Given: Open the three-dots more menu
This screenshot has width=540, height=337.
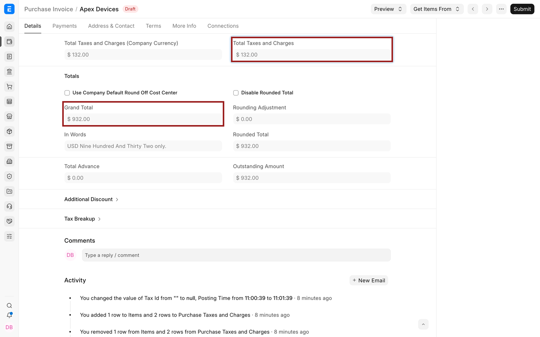Looking at the screenshot, I should pyautogui.click(x=502, y=9).
